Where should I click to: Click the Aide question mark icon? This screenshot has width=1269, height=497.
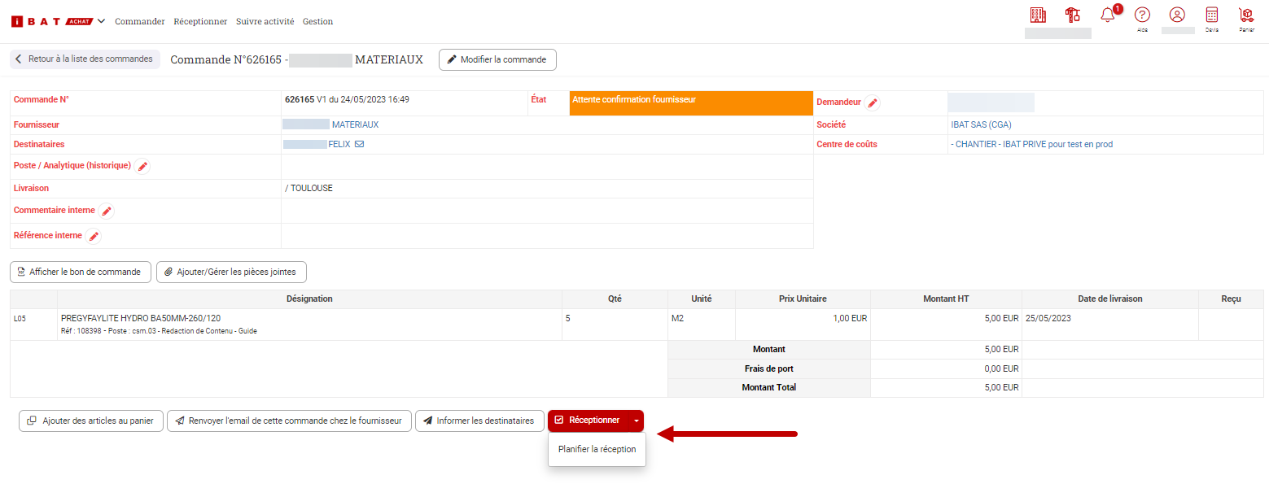pyautogui.click(x=1142, y=15)
